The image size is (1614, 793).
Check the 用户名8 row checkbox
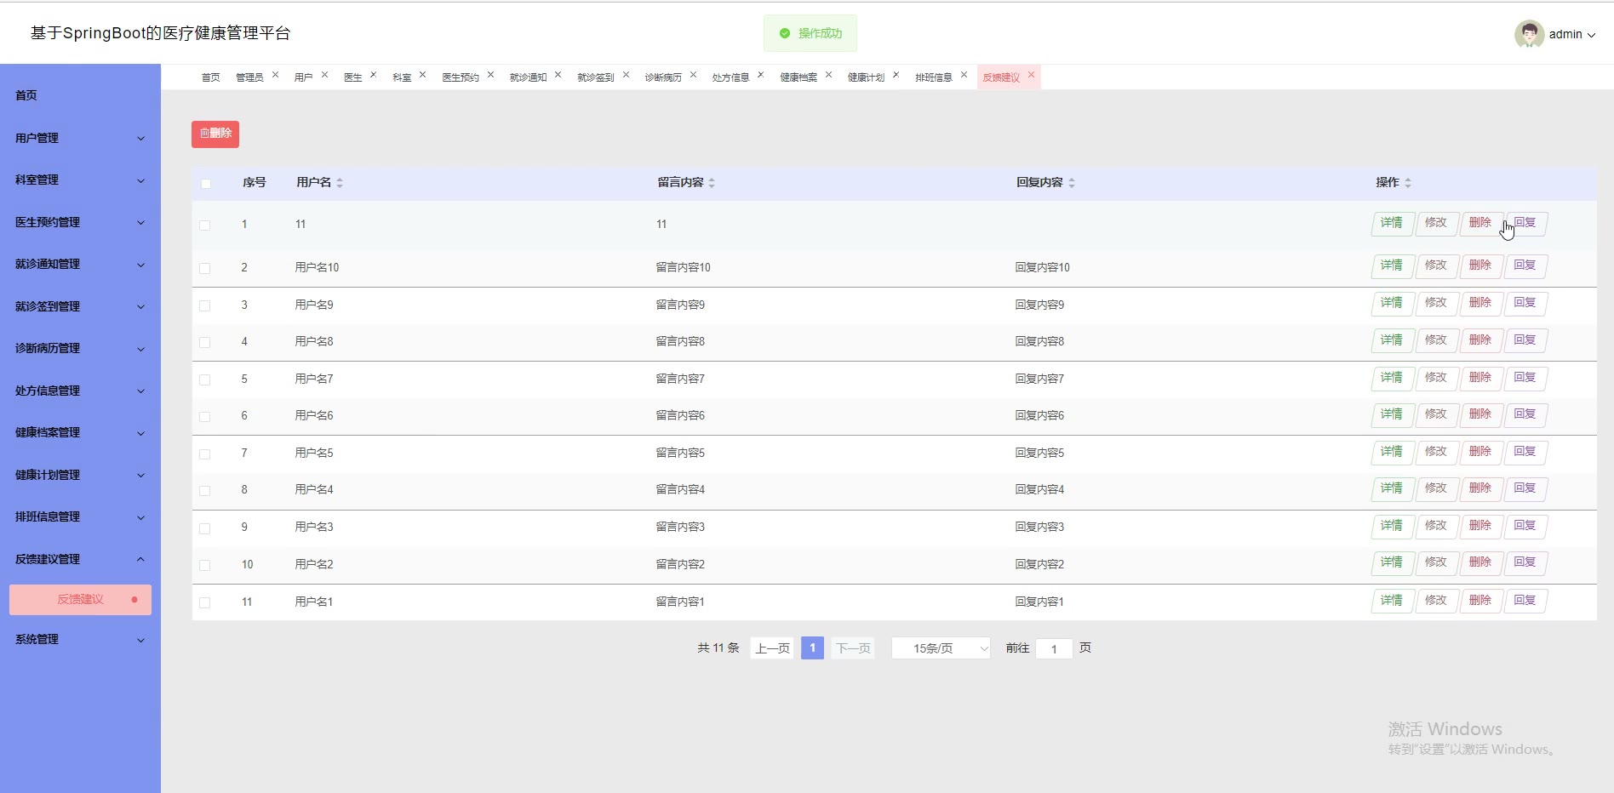point(204,342)
